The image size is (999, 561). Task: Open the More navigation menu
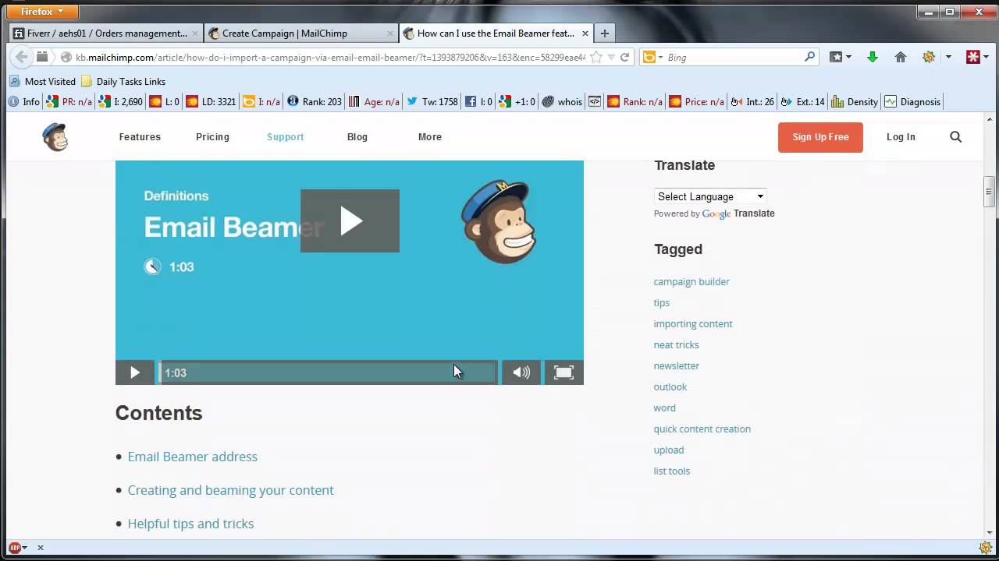click(x=430, y=137)
